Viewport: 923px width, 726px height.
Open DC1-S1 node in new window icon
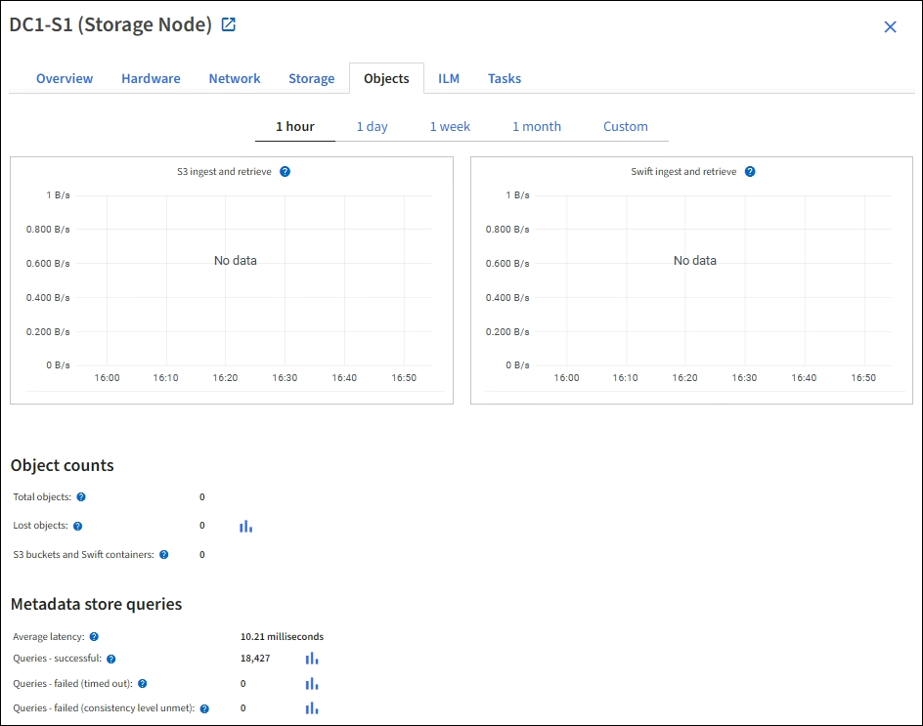point(229,25)
